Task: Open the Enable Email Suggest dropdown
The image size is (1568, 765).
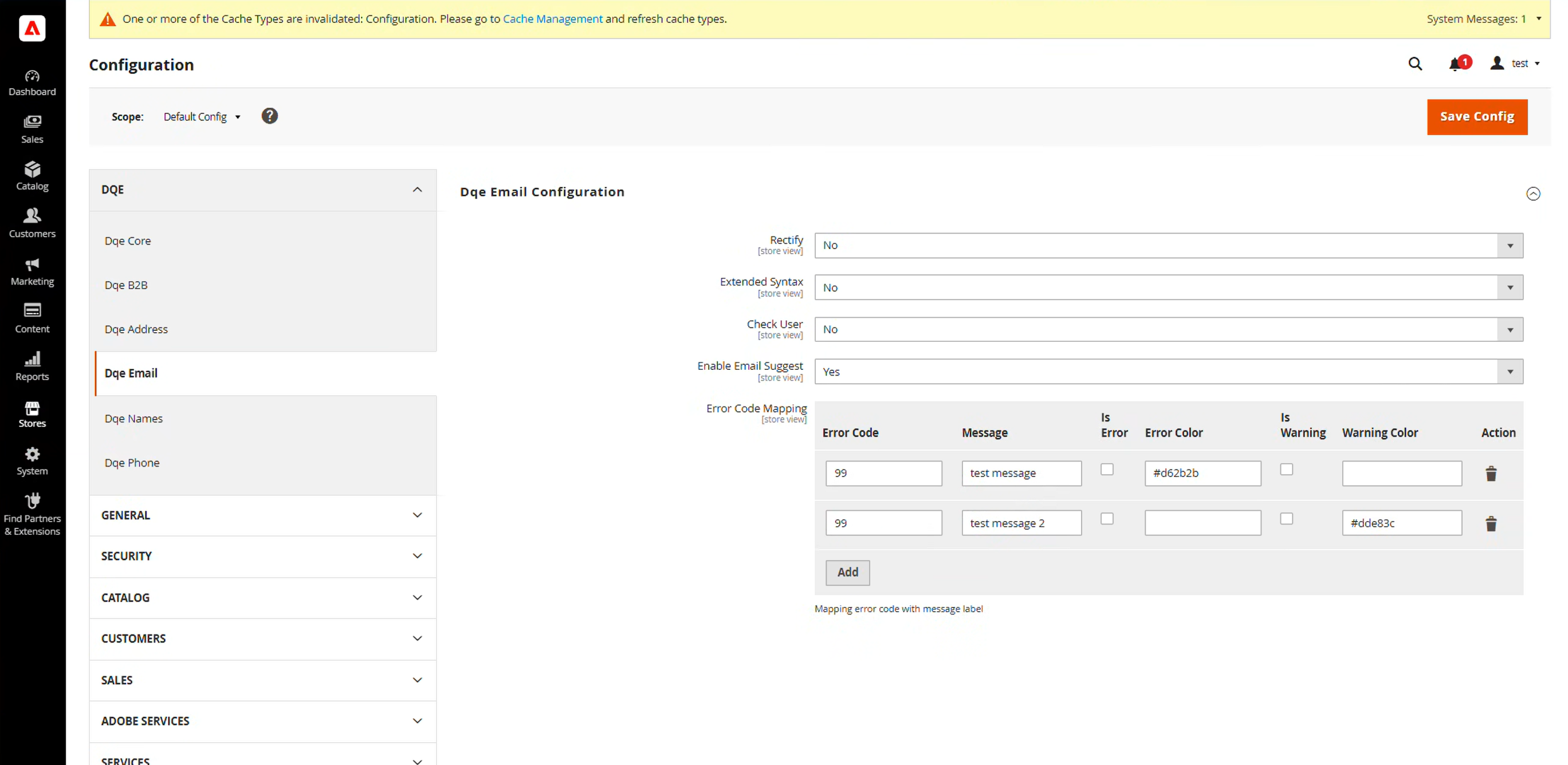Action: coord(1169,372)
